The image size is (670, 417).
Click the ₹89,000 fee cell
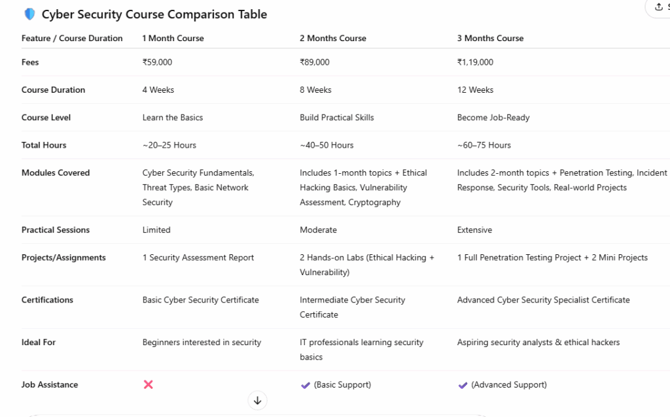315,62
